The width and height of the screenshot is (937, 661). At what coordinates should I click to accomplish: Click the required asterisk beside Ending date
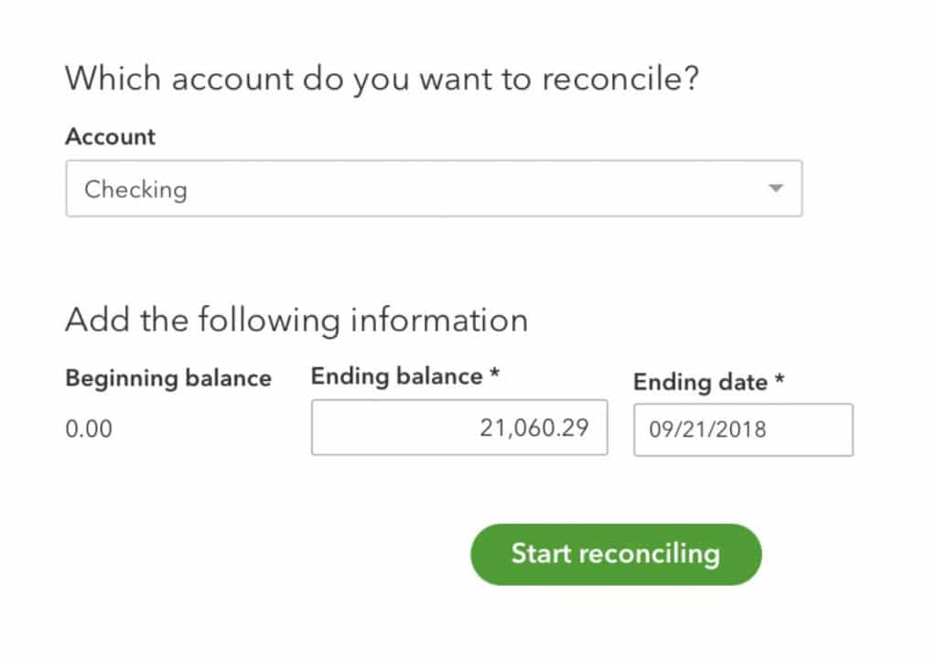[x=780, y=381]
